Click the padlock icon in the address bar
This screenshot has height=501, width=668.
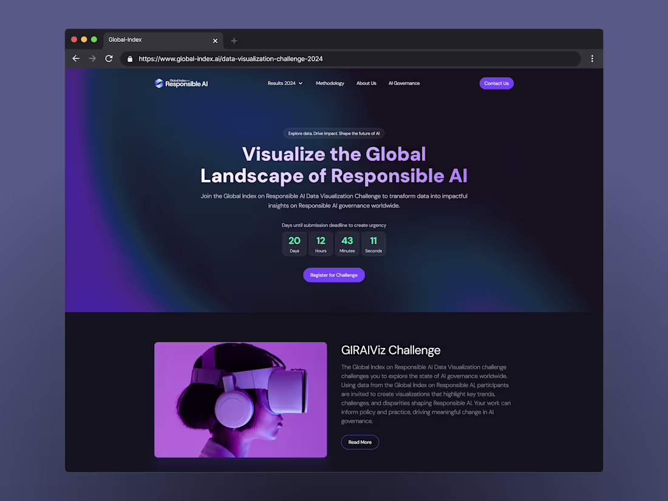tap(129, 59)
